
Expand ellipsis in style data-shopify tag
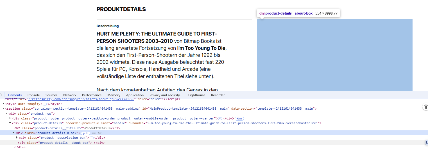pyautogui.click(x=44, y=104)
